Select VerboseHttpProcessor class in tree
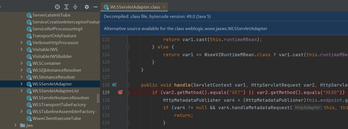The width and height of the screenshot is (348, 129). (55, 42)
